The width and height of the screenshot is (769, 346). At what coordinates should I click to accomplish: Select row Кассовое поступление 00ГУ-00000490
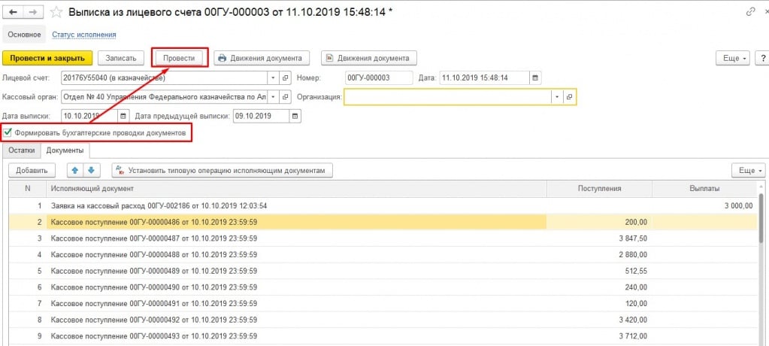(x=383, y=287)
